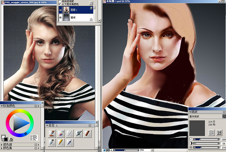Image resolution: width=226 pixels, height=152 pixels.
Task: Click the blue cube icon in bottom status bar
Action: coord(104,150)
